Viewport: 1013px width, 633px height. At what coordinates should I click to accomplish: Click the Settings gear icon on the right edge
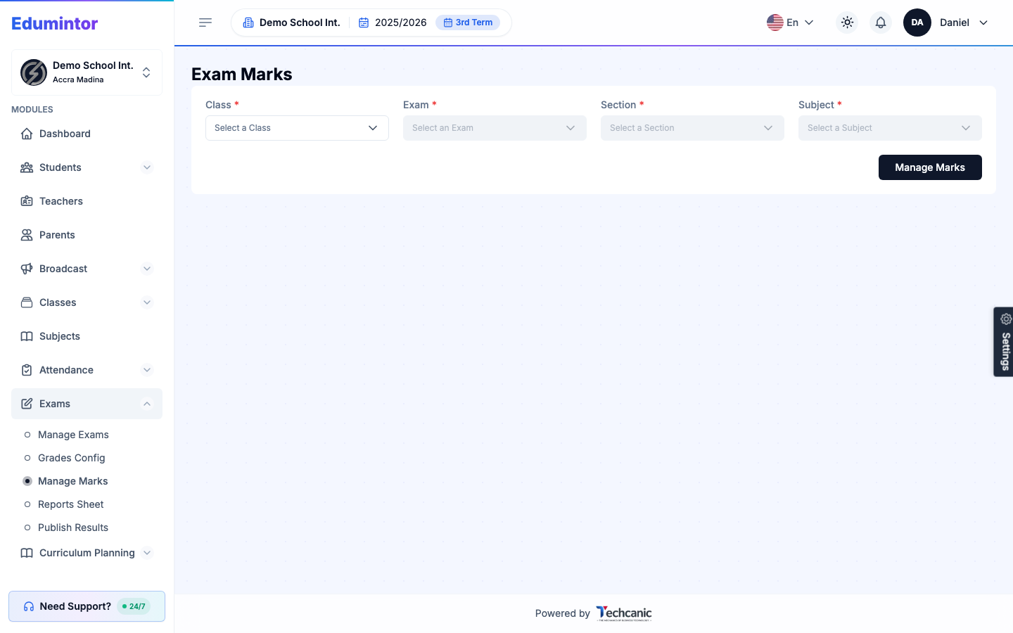(x=1006, y=319)
